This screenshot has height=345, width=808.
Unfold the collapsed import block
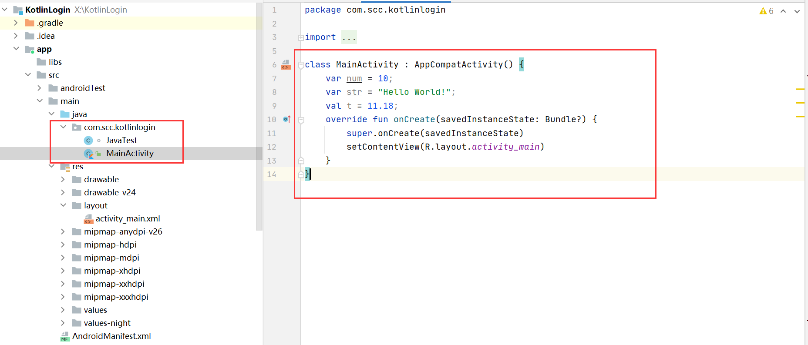pos(301,38)
